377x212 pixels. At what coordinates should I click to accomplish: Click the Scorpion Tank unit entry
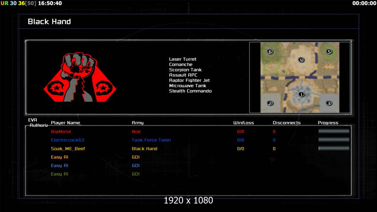(x=185, y=70)
